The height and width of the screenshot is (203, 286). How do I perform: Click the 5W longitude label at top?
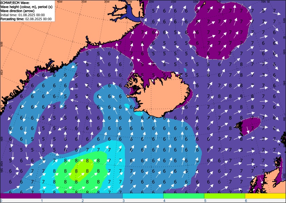[x=219, y=2]
